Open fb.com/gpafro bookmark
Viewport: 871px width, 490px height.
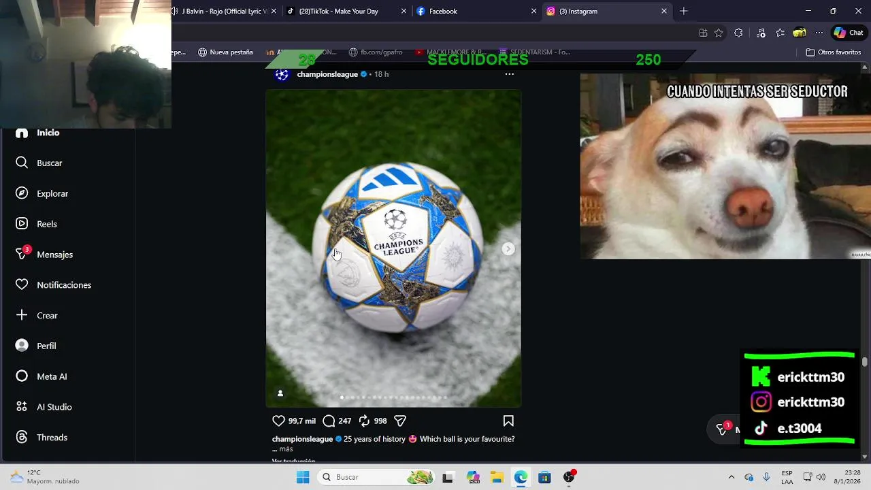point(375,52)
